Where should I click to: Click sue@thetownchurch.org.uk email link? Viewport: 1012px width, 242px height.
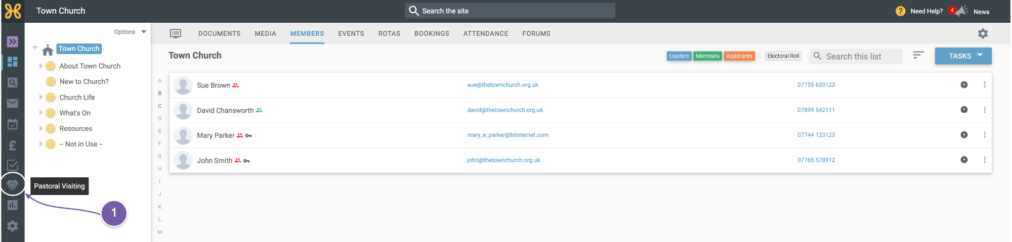click(x=502, y=85)
